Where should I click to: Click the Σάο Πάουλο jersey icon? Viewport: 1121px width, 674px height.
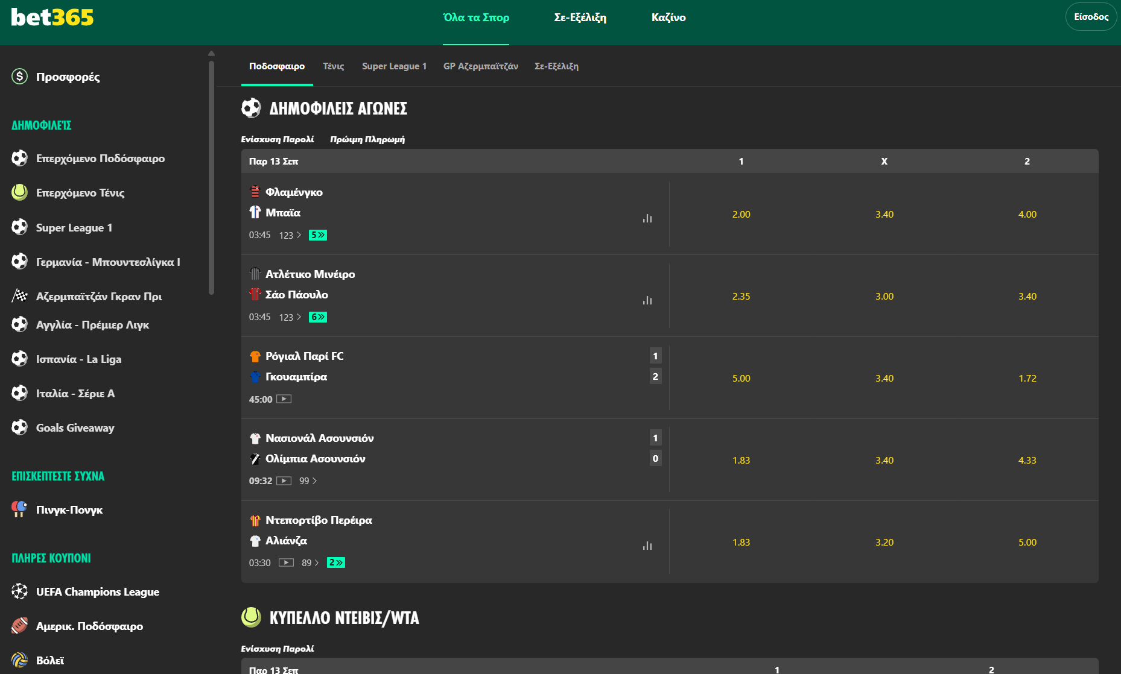(255, 294)
